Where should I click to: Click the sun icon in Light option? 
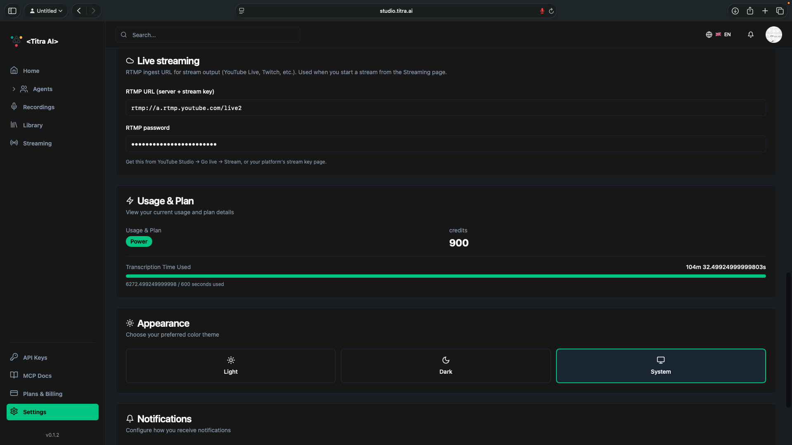point(231,360)
